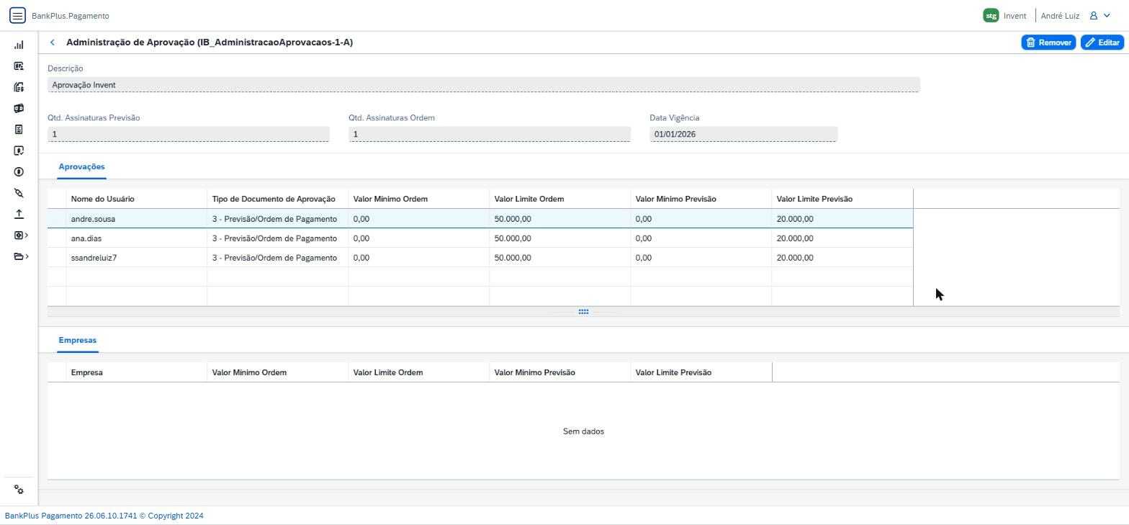Viewport: 1129px width, 525px height.
Task: Open the hamburger navigation menu
Action: [x=18, y=15]
